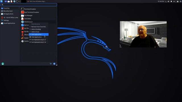Open the Kali applications menu icon

[x=1, y=1]
